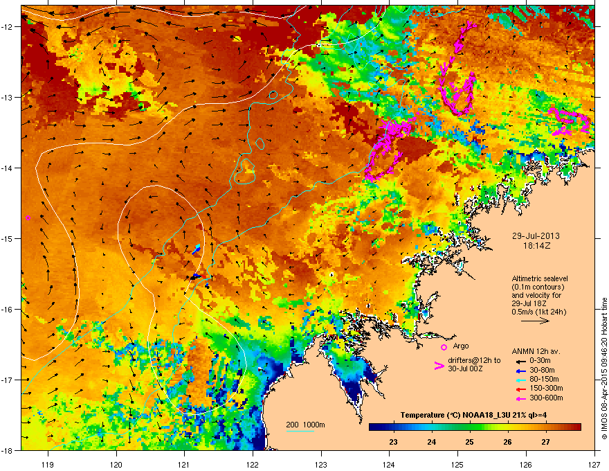
Task: Click the colorbar tick label 26
Action: tap(507, 442)
